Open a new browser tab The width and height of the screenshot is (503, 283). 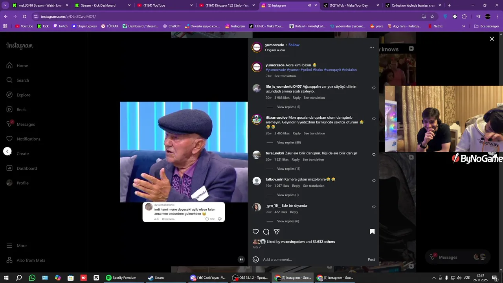pos(449,6)
